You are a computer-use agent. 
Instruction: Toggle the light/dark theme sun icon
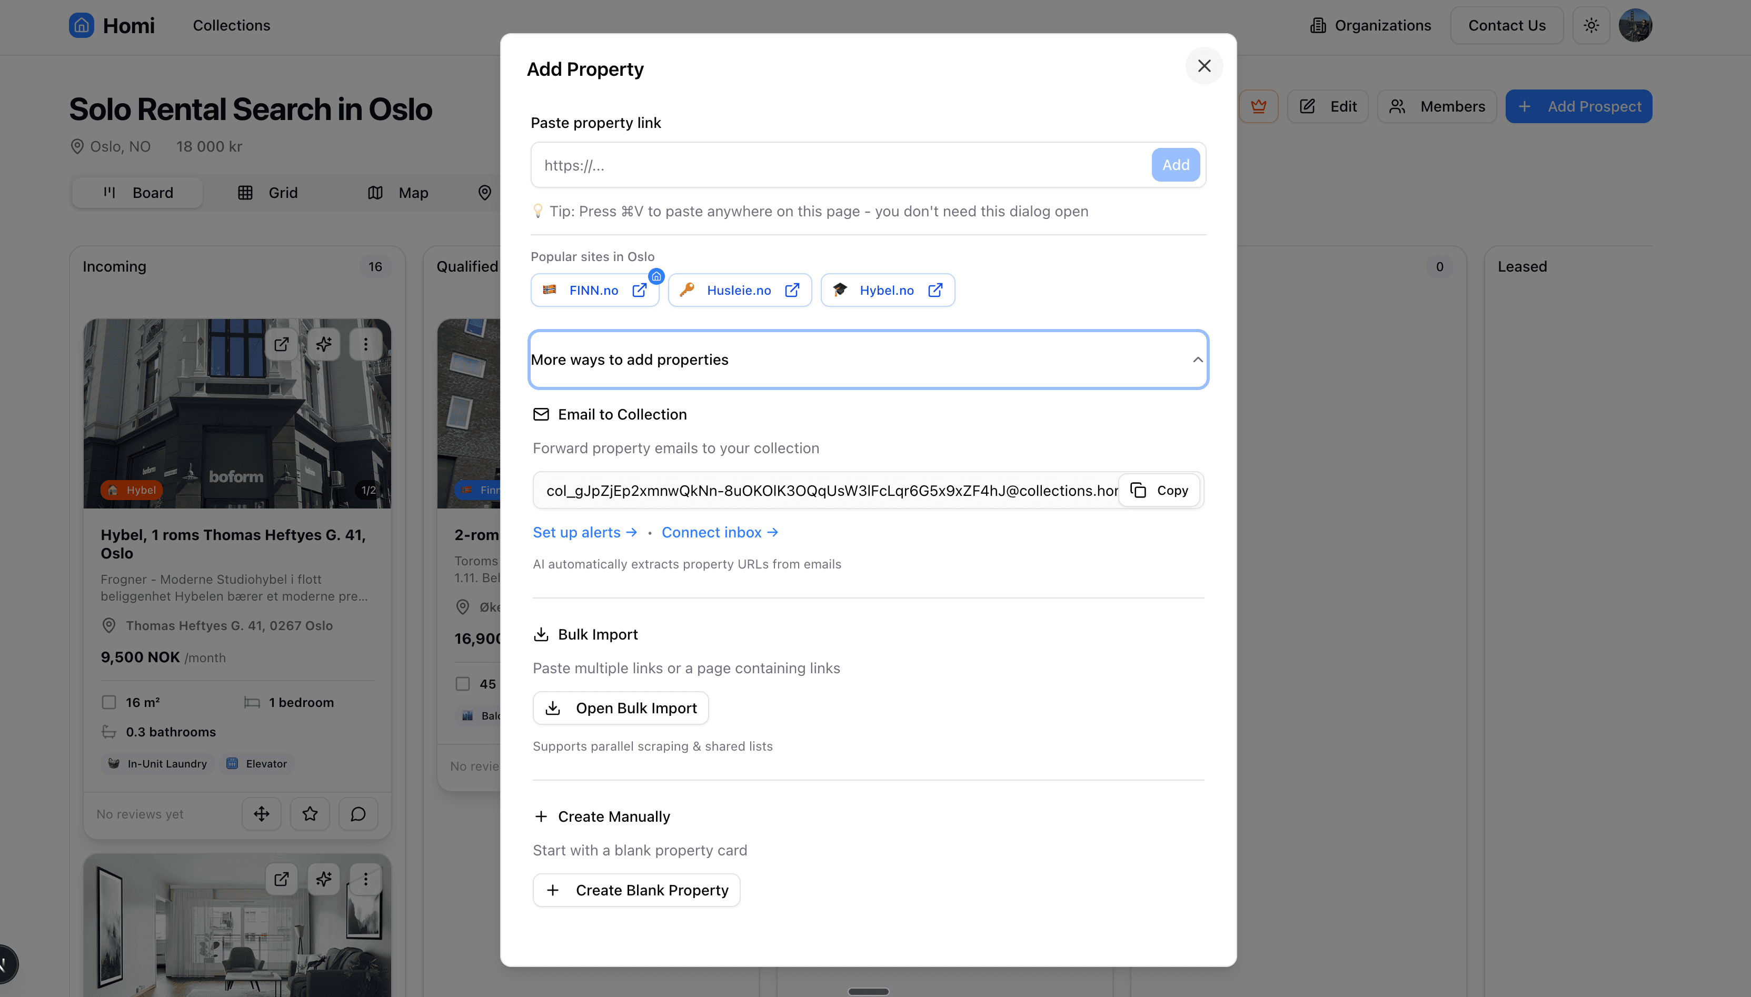tap(1591, 25)
